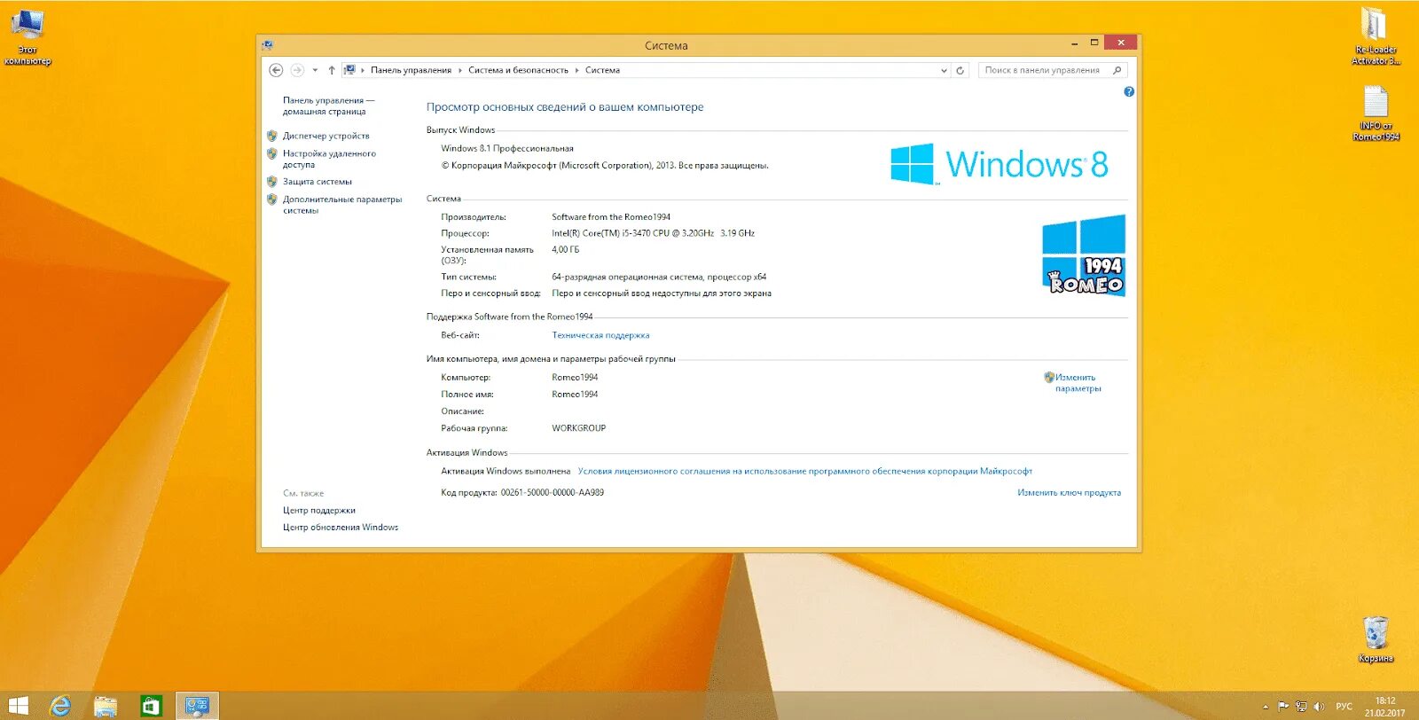The height and width of the screenshot is (720, 1419).
Task: Maximize the Система window
Action: point(1094,43)
